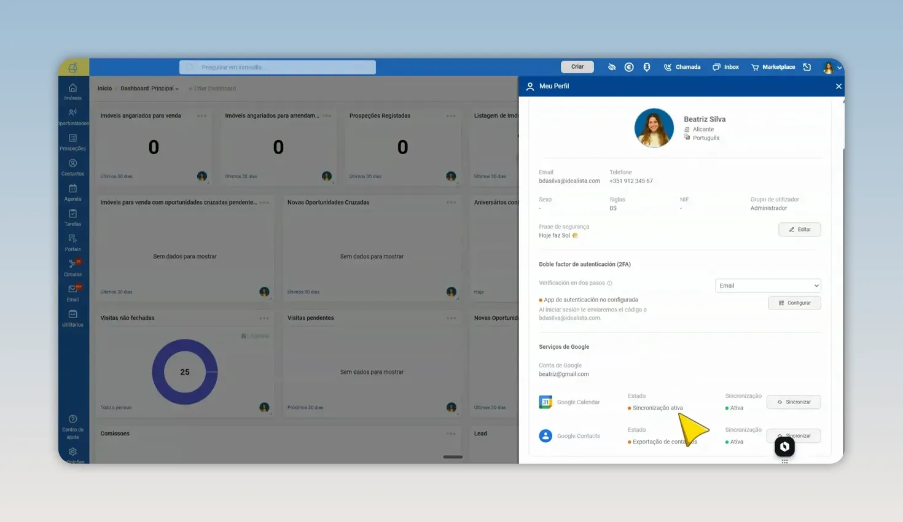Click the Criar button
This screenshot has width=903, height=522.
coord(577,67)
